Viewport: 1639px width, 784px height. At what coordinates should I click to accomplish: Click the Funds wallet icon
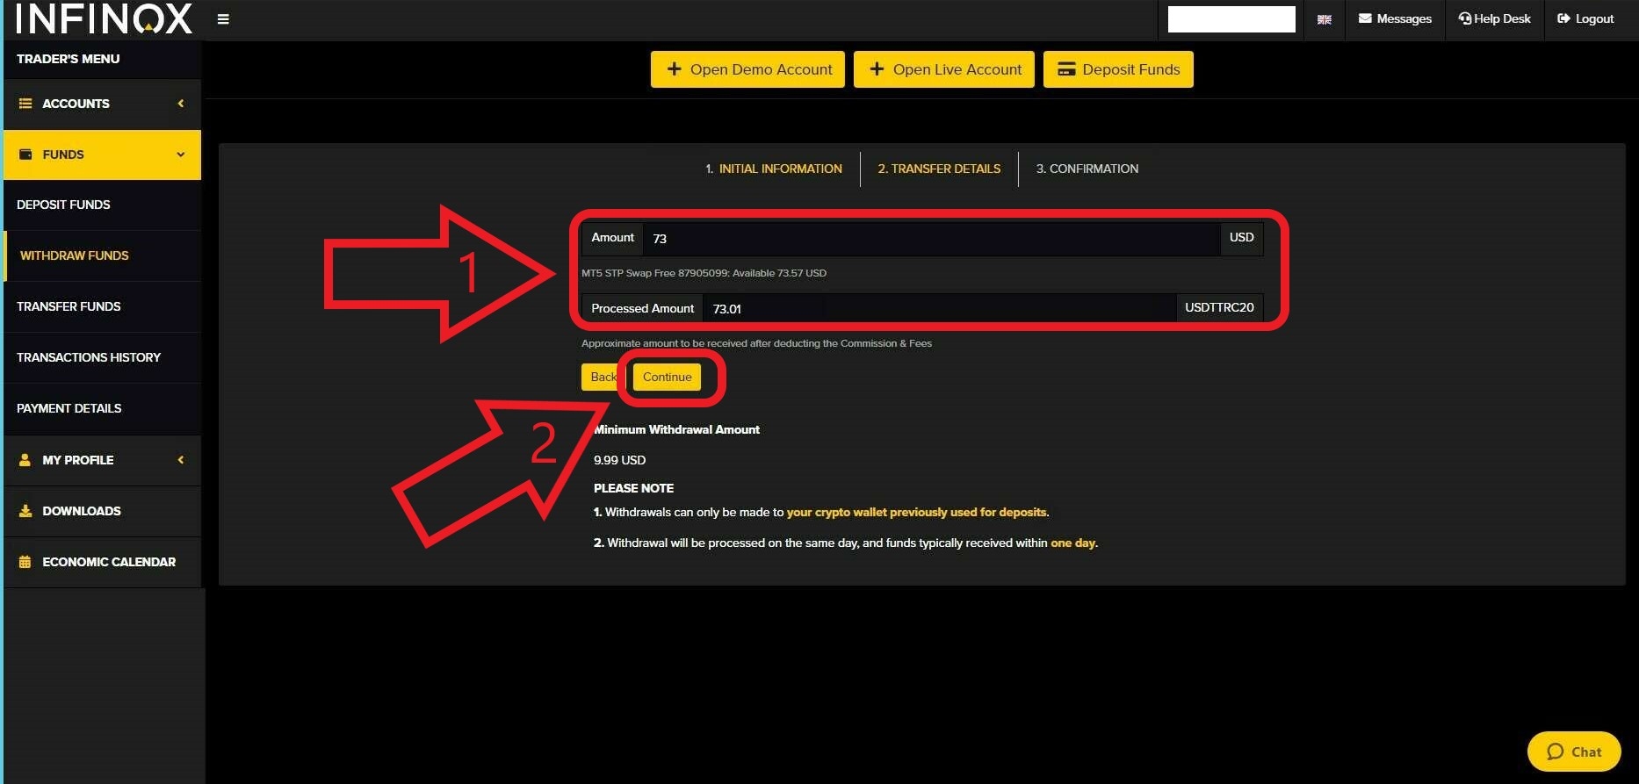(25, 155)
